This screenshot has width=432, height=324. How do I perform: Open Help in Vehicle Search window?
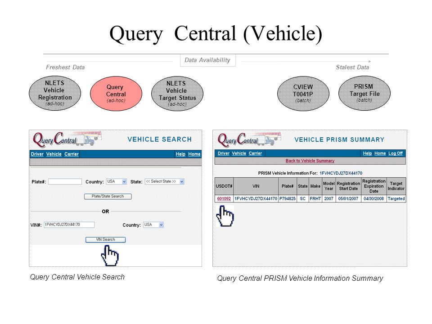pos(180,154)
